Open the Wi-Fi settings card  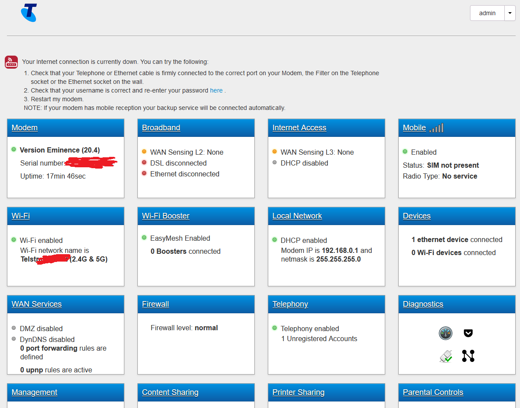[20, 216]
